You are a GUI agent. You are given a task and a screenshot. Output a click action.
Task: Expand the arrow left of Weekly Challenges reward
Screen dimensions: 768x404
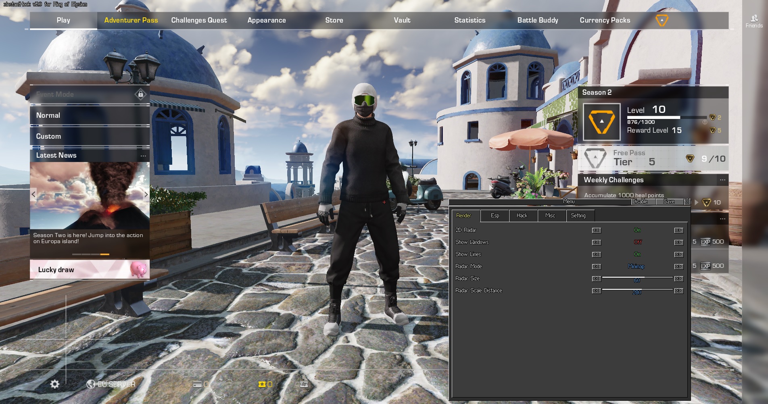[x=696, y=202]
